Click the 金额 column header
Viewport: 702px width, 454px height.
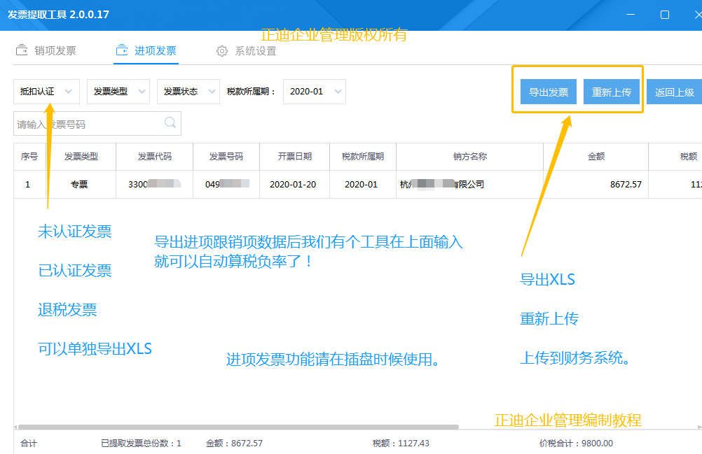point(596,157)
